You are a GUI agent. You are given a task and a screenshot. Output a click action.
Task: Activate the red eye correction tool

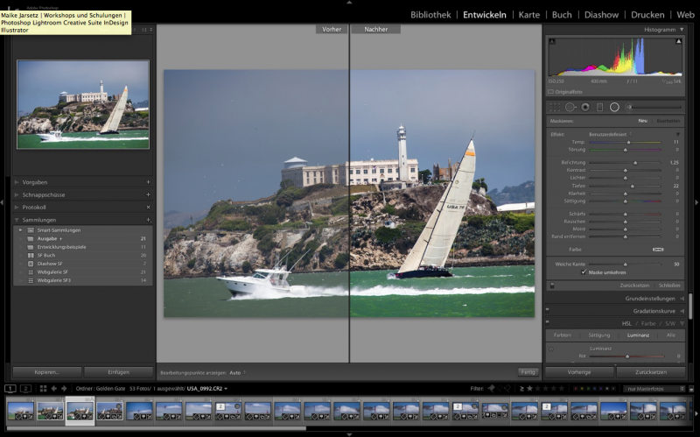[x=584, y=107]
